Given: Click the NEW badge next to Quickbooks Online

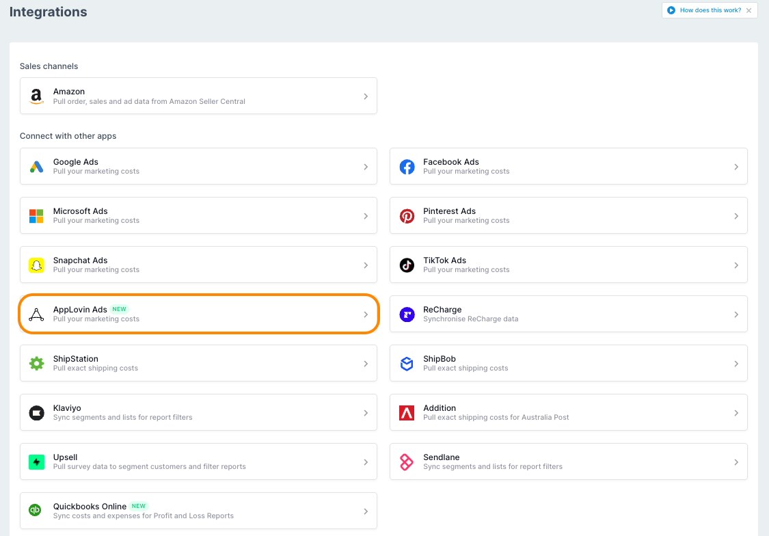Looking at the screenshot, I should pos(138,506).
